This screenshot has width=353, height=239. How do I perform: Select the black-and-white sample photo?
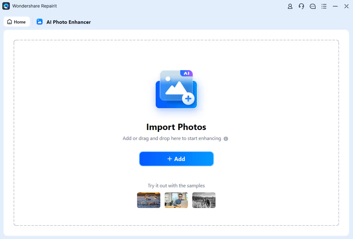click(204, 200)
